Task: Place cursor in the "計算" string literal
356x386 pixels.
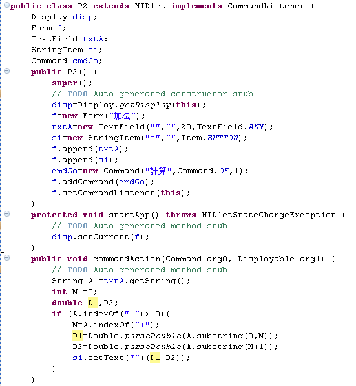Action: click(x=158, y=171)
